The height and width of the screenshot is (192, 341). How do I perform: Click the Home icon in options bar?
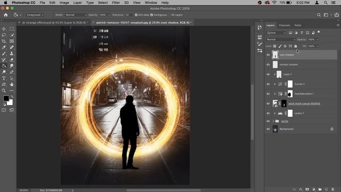[x=6, y=15]
